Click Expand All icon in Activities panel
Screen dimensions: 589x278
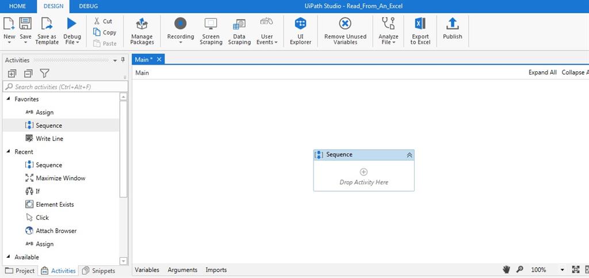12,73
